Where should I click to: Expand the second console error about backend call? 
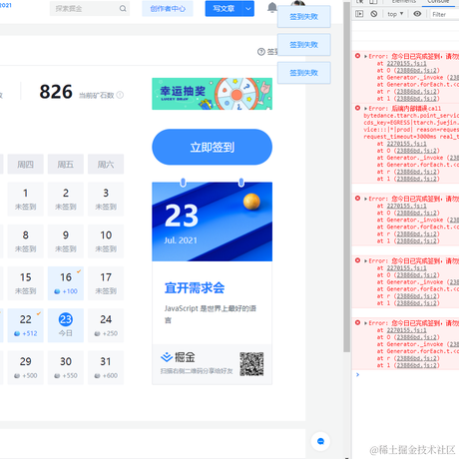click(365, 109)
